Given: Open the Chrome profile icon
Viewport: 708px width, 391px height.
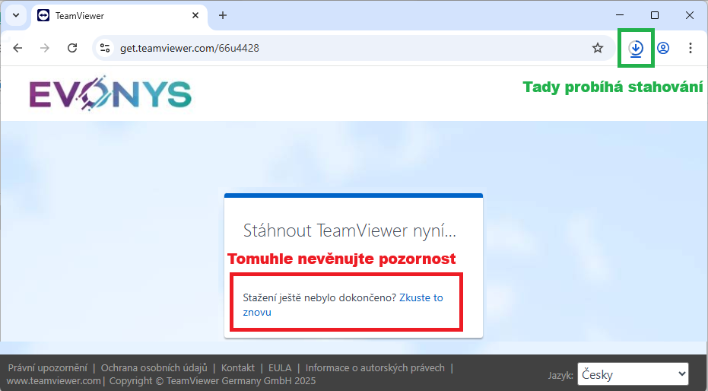Looking at the screenshot, I should (663, 48).
